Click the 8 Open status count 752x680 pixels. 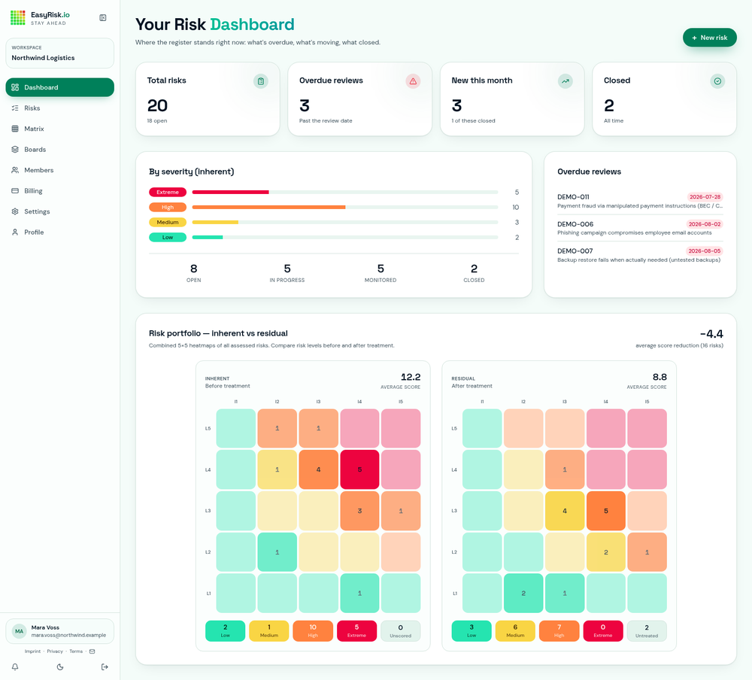194,273
